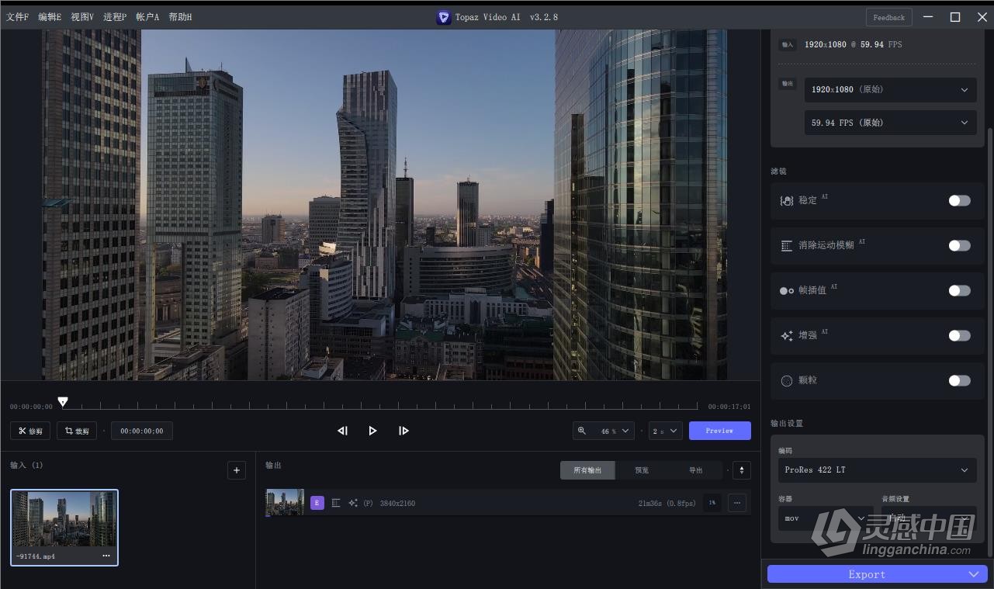Select the 所有输出 tab

(x=587, y=470)
